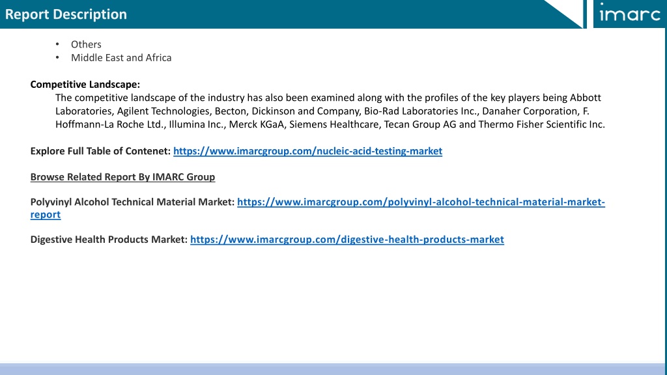Image resolution: width=667 pixels, height=375 pixels.
Task: Select the 'Others' bullet item
Action: point(86,44)
